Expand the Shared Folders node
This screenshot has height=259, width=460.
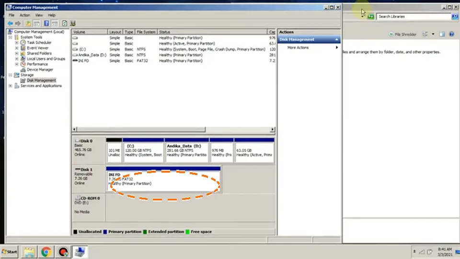[x=17, y=53]
